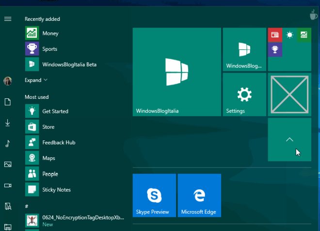Viewport: 320px width, 231px height.
Task: Open the Store app
Action: (x=75, y=127)
